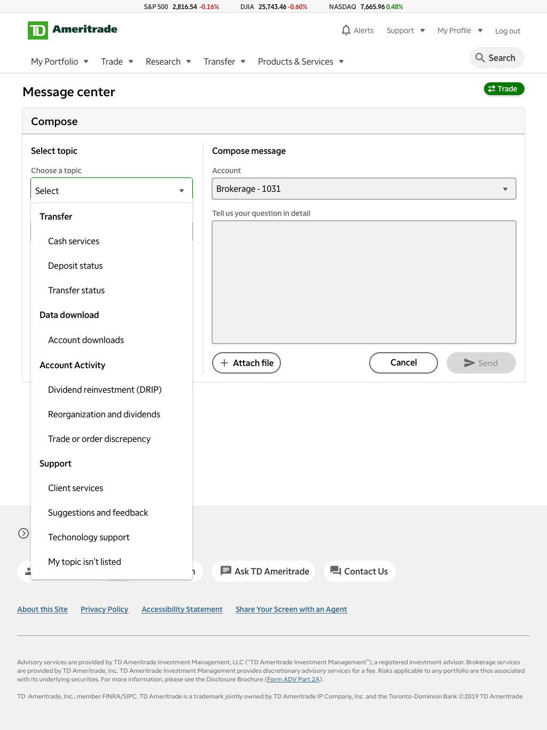Click the circled arrow expand icon
The width and height of the screenshot is (547, 730).
[x=24, y=533]
